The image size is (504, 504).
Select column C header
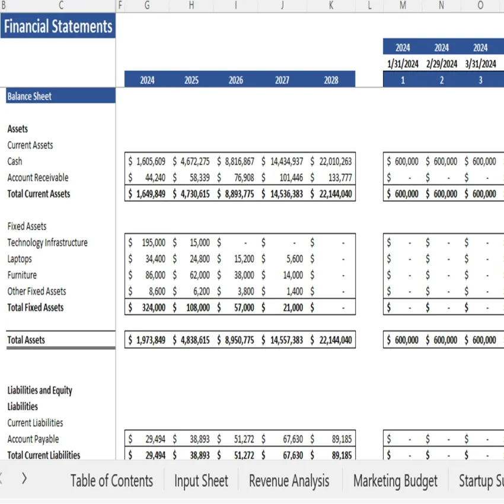coord(61,5)
